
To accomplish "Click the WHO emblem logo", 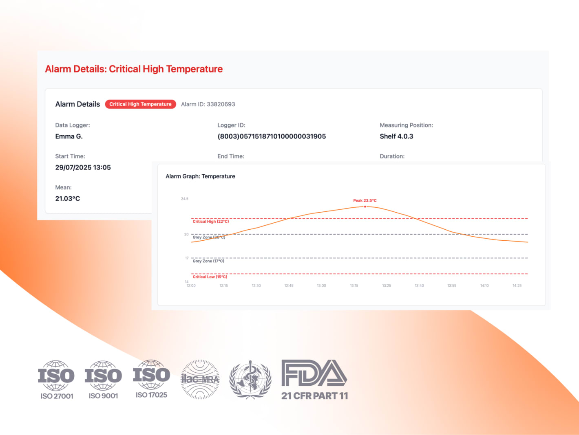I will [250, 379].
